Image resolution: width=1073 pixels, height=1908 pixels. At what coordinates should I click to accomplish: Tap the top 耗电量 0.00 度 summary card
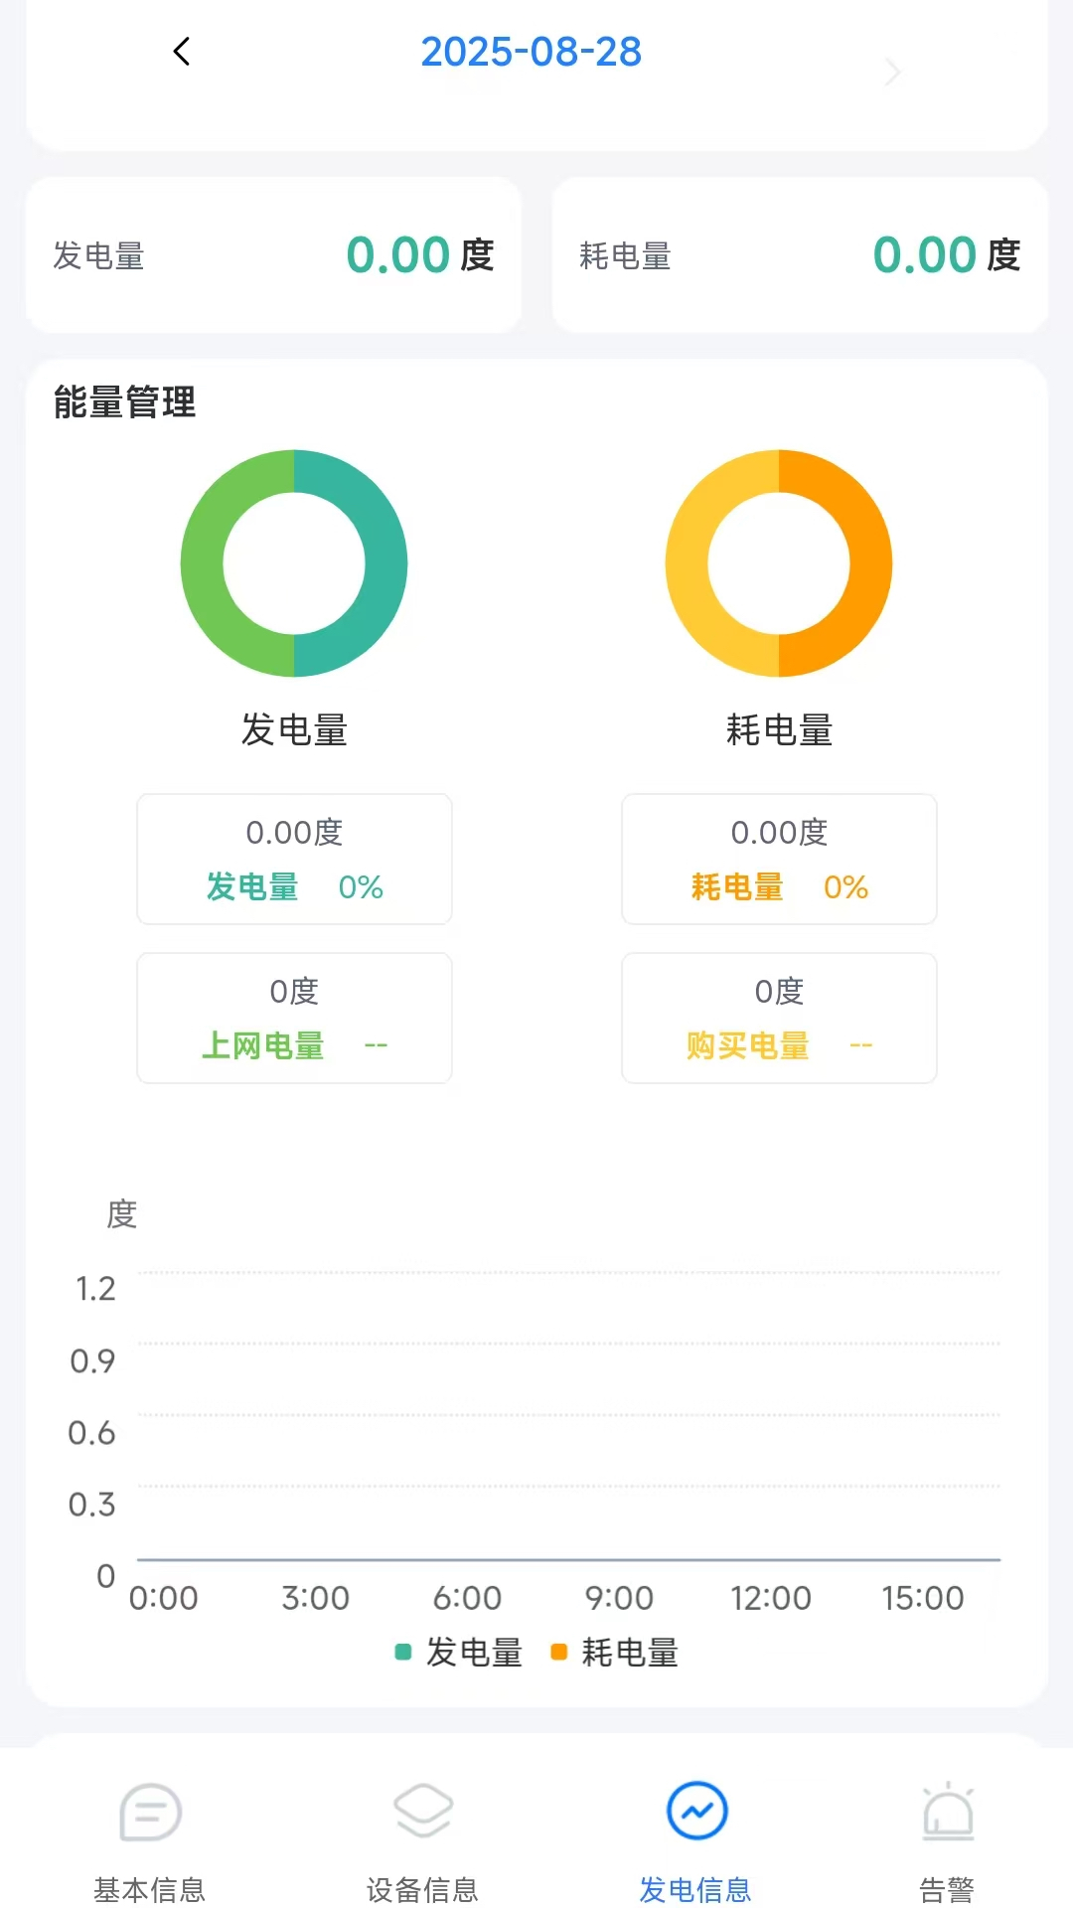[800, 255]
